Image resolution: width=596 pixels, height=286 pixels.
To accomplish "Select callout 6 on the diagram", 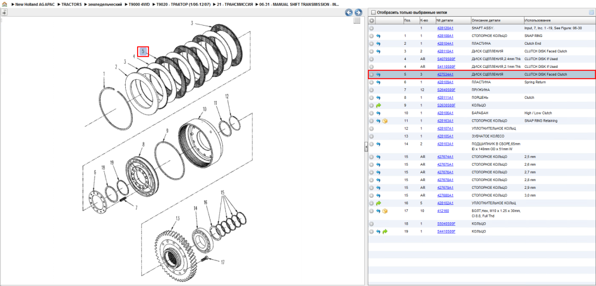I will (94, 172).
